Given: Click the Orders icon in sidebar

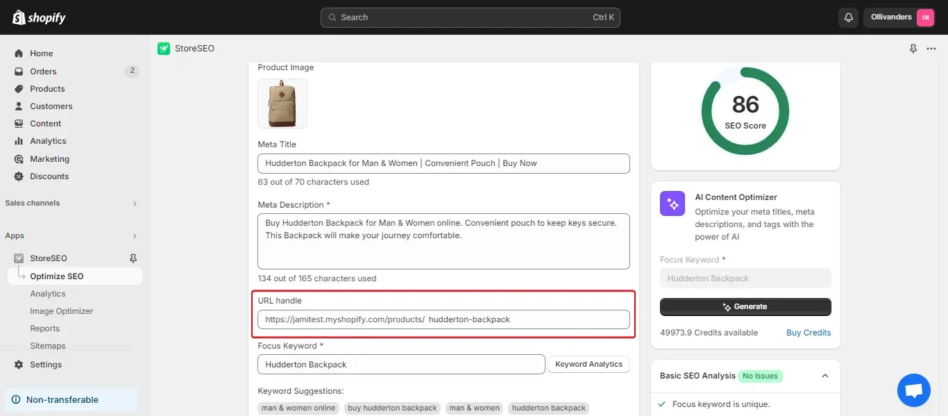Looking at the screenshot, I should coord(19,72).
